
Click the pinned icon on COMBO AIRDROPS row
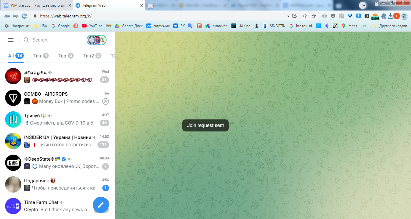click(105, 101)
